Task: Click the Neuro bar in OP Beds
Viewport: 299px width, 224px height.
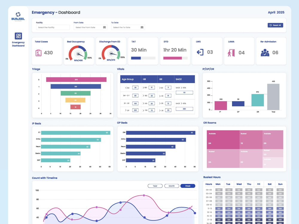Action: point(151,147)
